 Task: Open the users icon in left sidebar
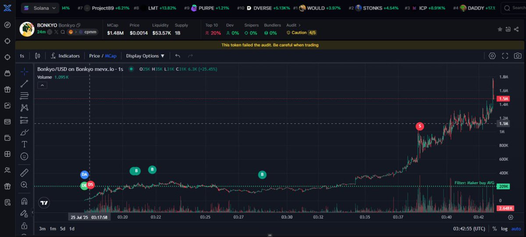[x=7, y=170]
